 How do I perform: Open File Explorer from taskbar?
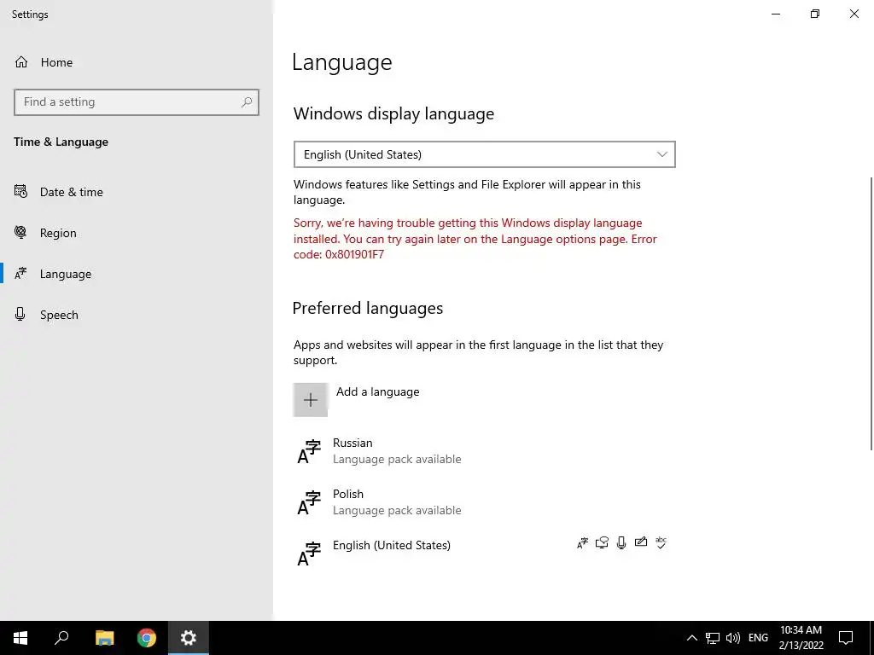104,638
